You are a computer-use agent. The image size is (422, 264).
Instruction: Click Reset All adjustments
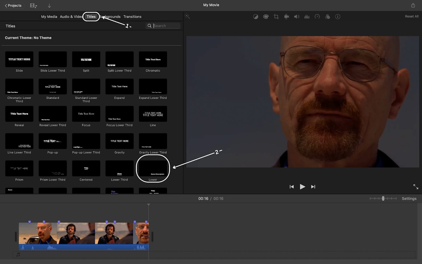(412, 16)
